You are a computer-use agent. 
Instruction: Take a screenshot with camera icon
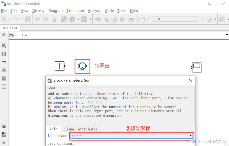coord(4,126)
